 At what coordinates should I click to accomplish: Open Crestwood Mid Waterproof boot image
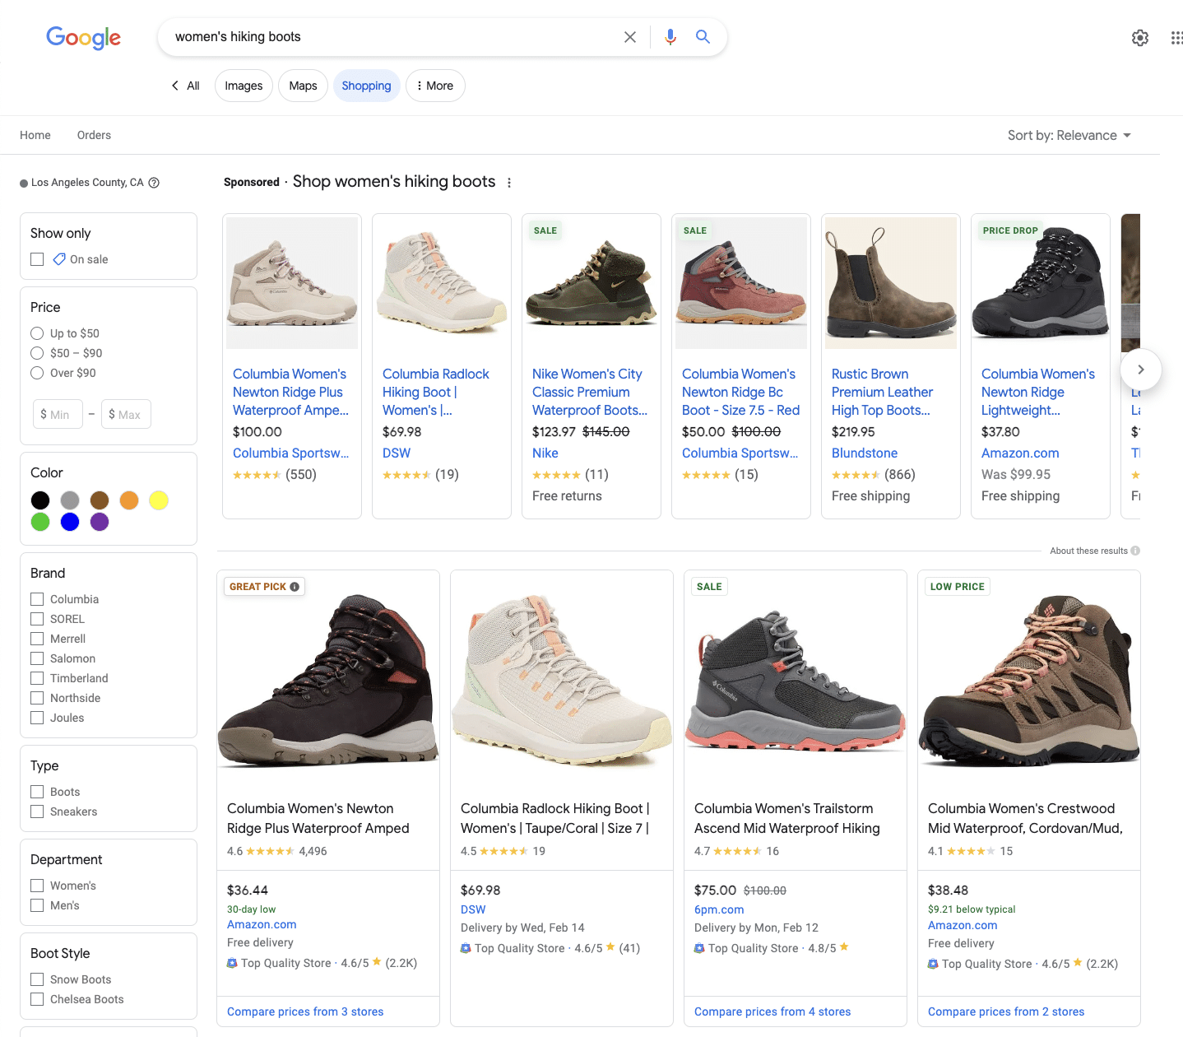(x=1029, y=680)
